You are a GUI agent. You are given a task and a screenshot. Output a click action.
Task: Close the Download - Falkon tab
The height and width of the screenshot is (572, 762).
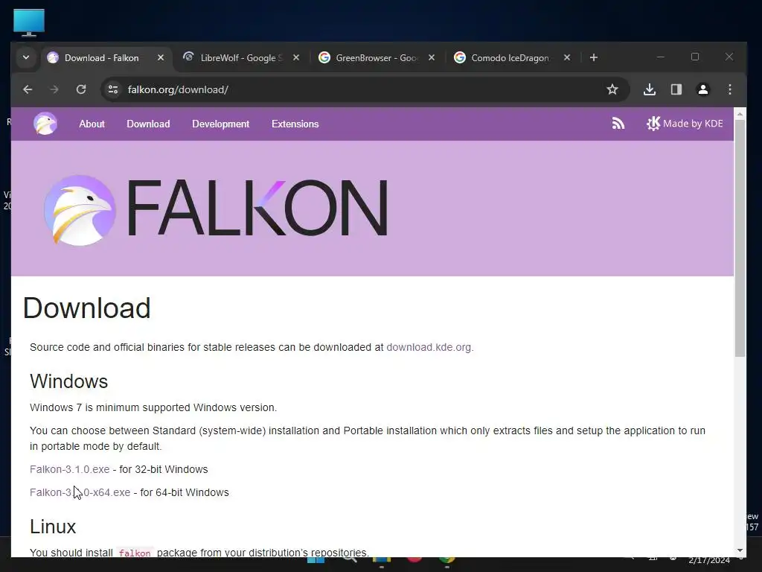click(x=161, y=58)
